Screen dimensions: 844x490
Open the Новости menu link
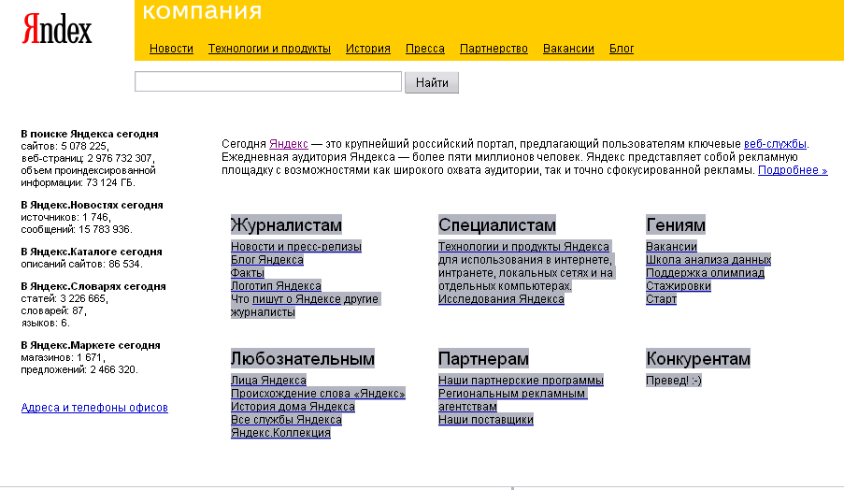(x=171, y=49)
